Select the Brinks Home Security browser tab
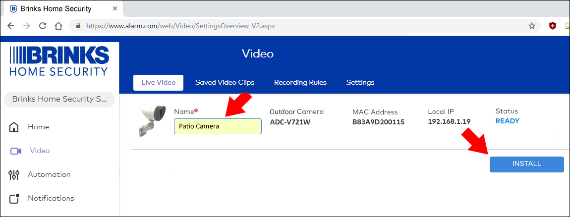 [62, 8]
